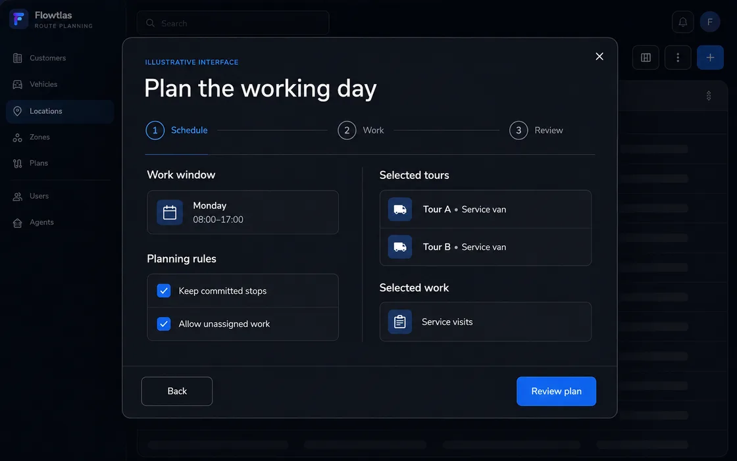Click the blue plus add button
Screen dimensions: 737x461
click(x=710, y=57)
